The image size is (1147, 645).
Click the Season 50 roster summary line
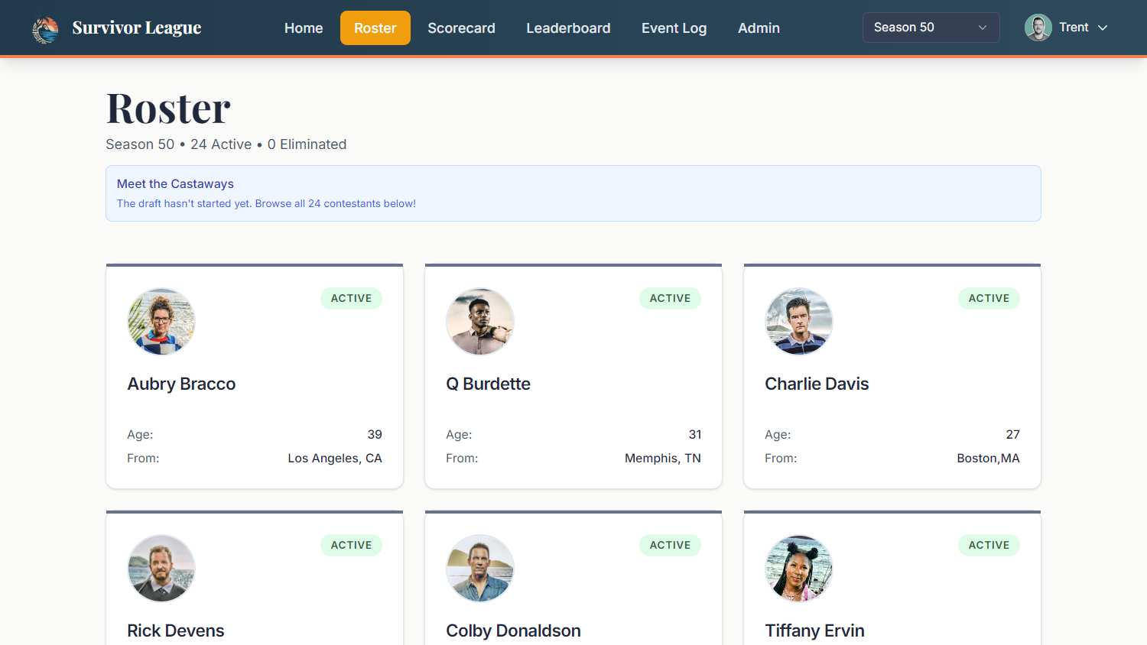click(x=226, y=144)
